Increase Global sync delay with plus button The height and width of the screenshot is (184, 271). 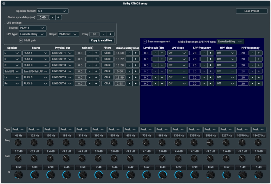pos(58,17)
